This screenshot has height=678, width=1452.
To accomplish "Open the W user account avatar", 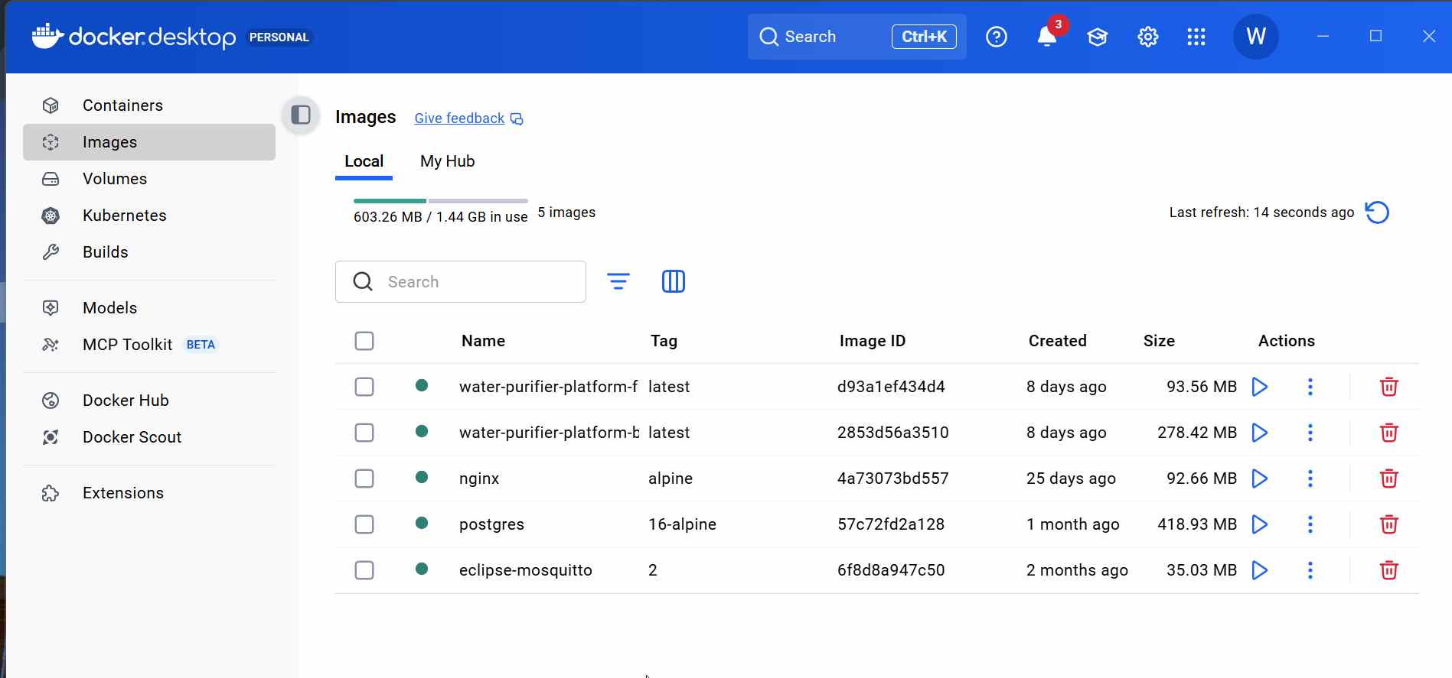I will click(1256, 37).
